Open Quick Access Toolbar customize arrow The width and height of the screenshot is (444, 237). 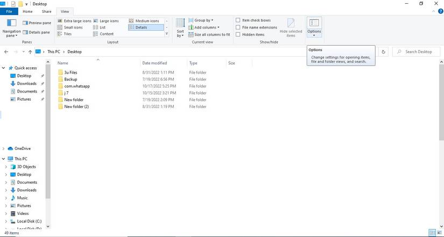pyautogui.click(x=26, y=4)
